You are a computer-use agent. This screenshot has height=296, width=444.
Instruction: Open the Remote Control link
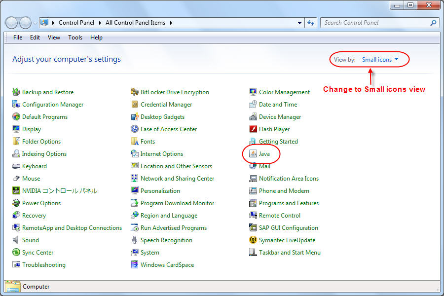pyautogui.click(x=280, y=216)
